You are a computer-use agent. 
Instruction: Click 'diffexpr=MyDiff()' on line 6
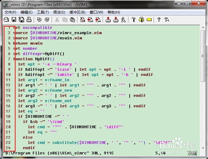[44, 54]
